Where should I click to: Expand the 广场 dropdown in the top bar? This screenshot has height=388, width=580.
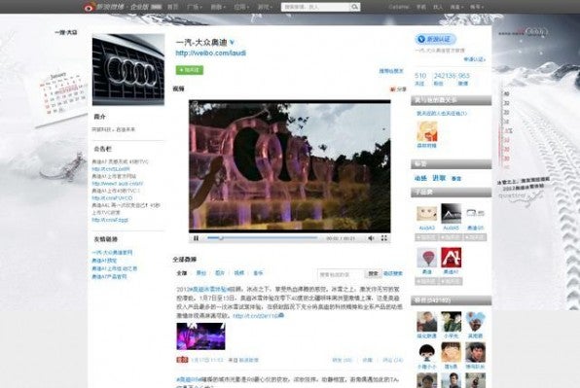pyautogui.click(x=195, y=7)
